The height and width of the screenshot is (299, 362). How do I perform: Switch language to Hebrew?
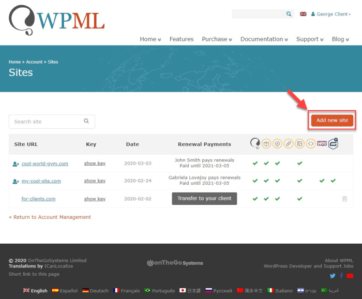pos(307,290)
